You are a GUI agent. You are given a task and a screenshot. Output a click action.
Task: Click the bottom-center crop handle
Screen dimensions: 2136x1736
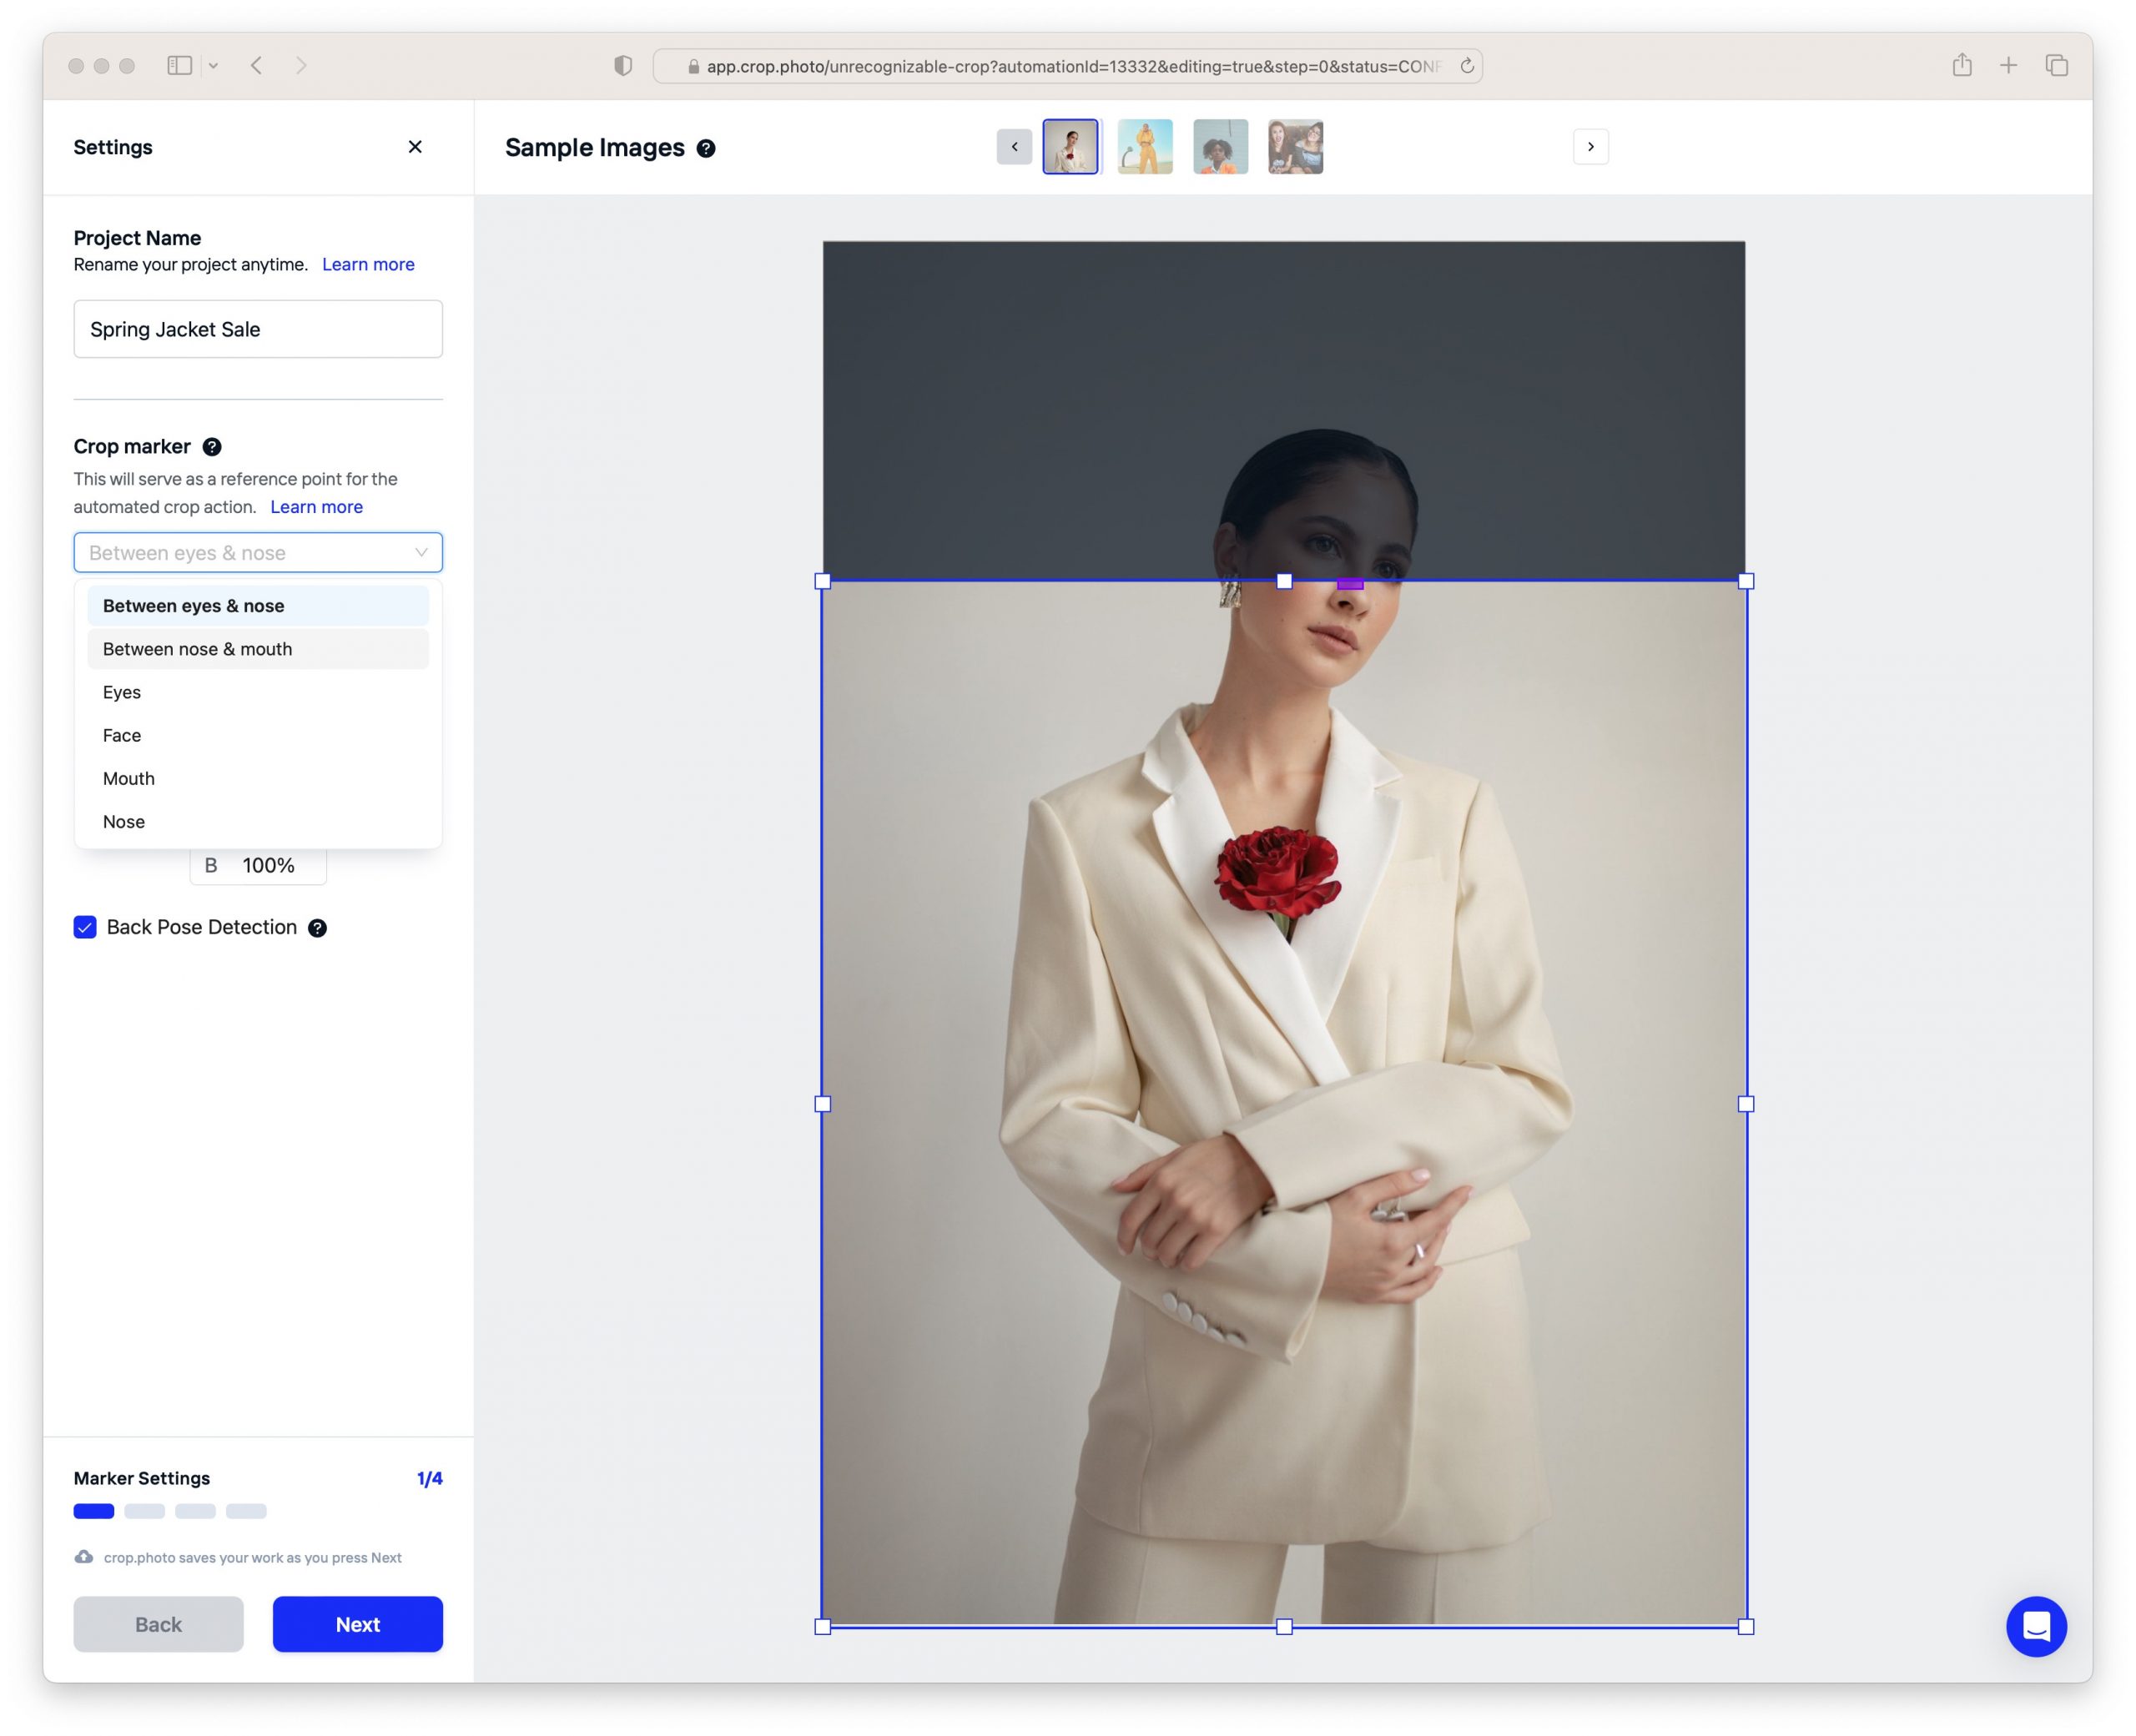click(x=1284, y=1627)
